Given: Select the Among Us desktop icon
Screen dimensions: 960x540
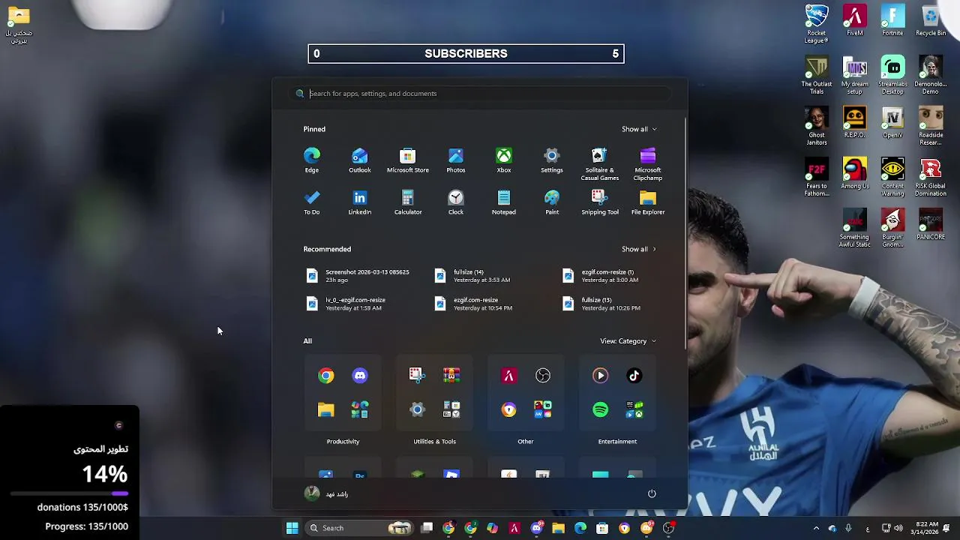Looking at the screenshot, I should [x=855, y=174].
